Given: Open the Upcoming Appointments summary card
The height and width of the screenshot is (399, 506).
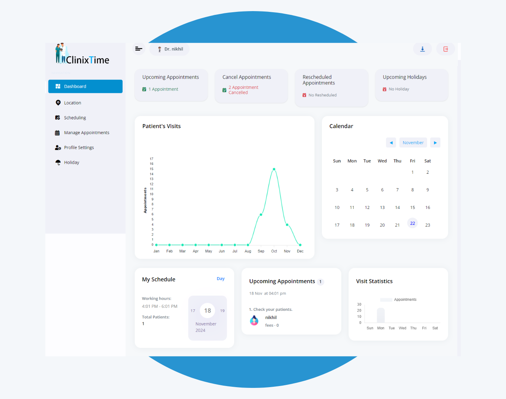Looking at the screenshot, I should 171,85.
